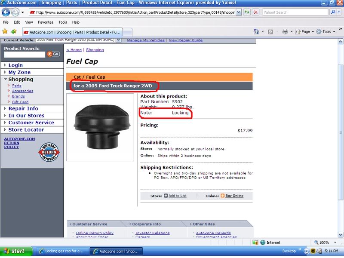
Task: Click the Parts link in sidebar
Action: tap(17, 86)
